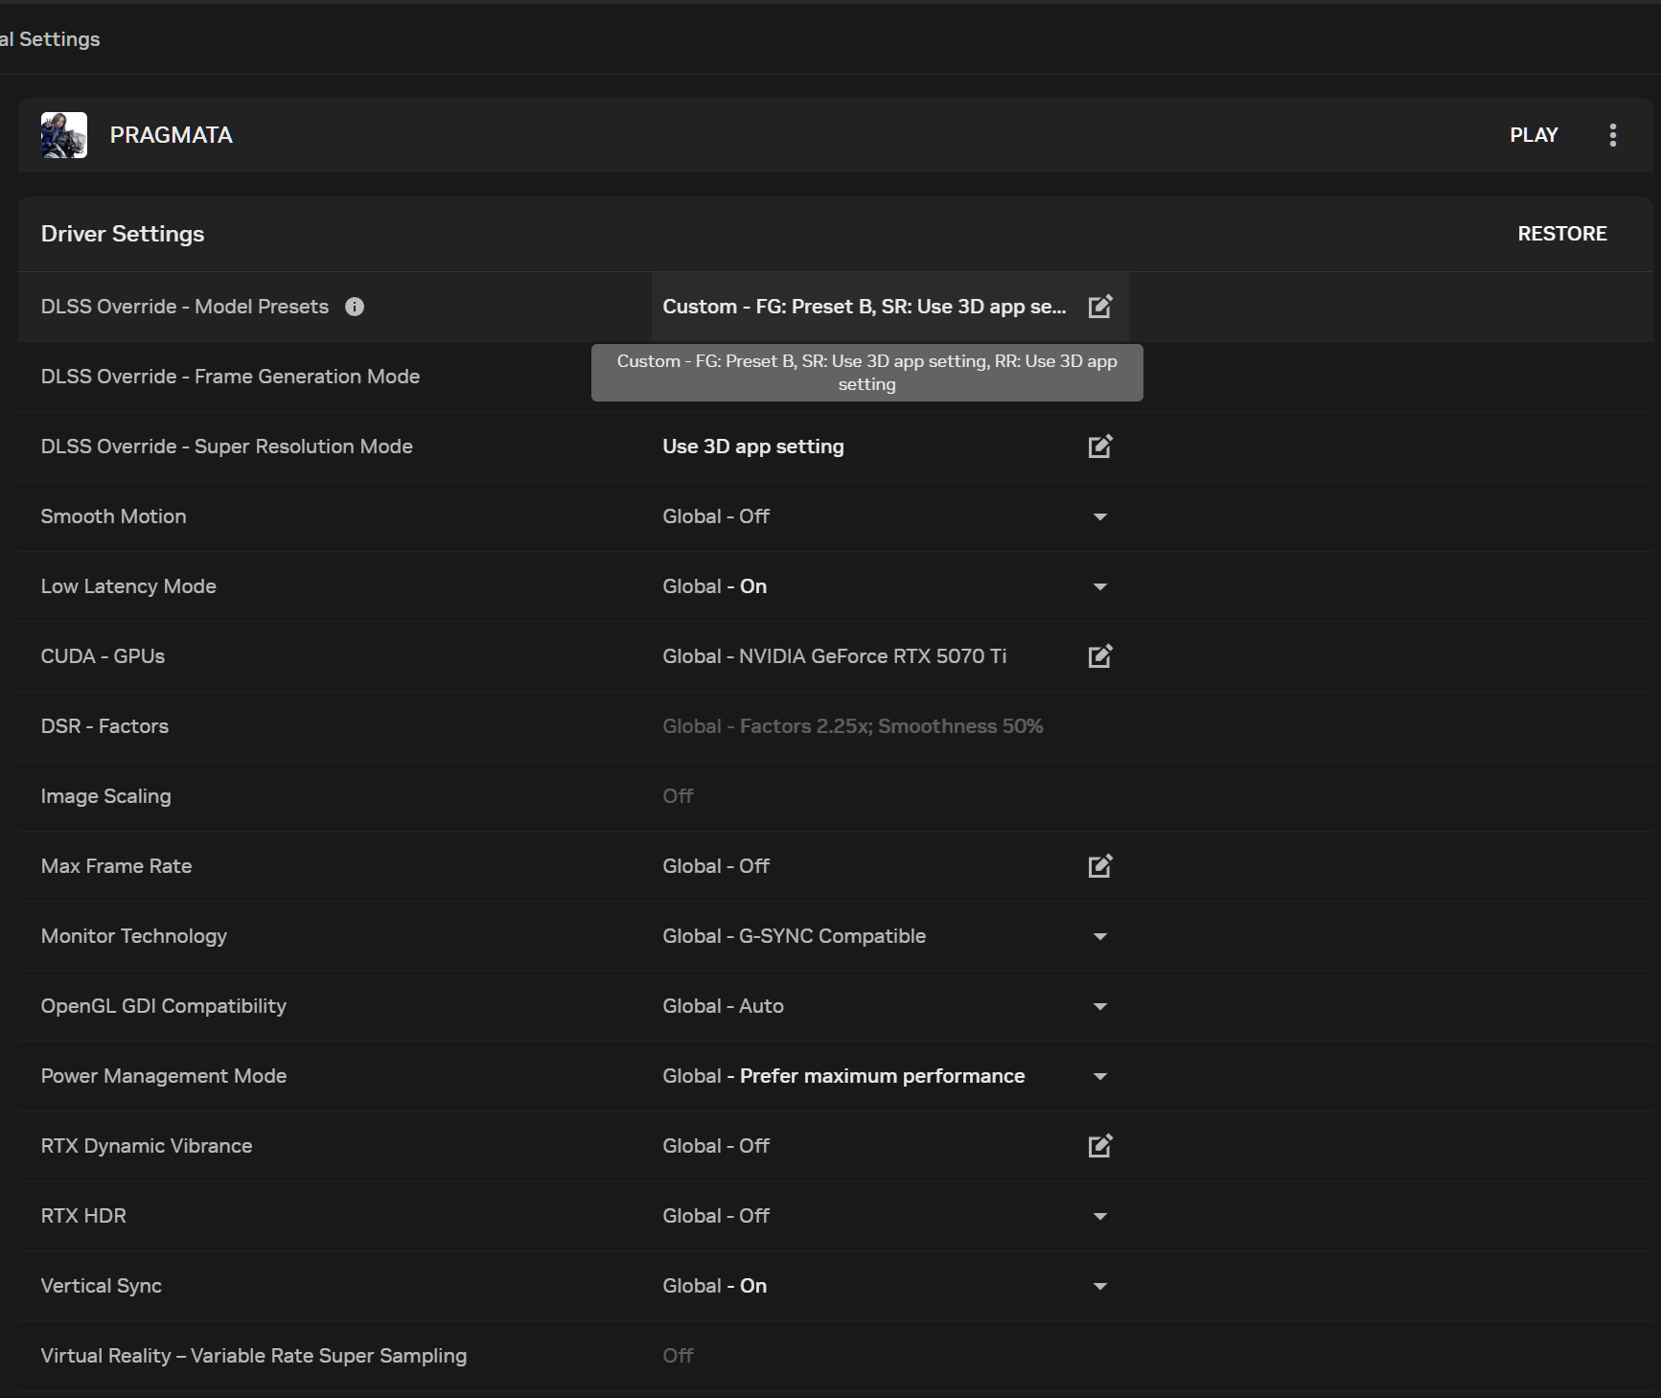The height and width of the screenshot is (1398, 1661).
Task: Open the RTX HDR dropdown
Action: pos(1100,1216)
